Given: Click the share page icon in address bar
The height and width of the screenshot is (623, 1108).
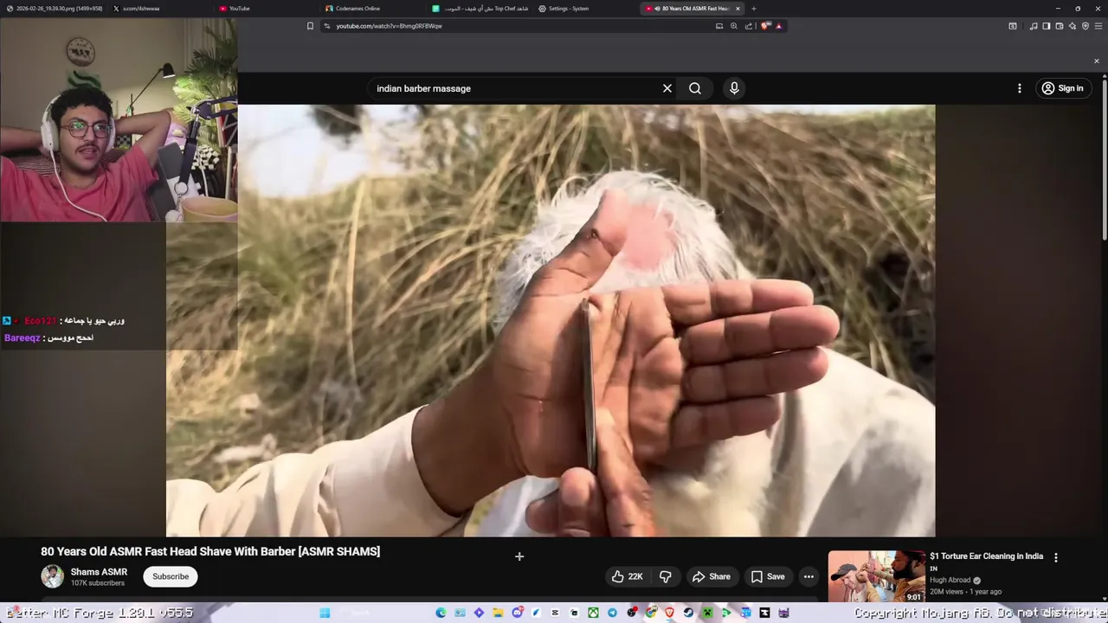Looking at the screenshot, I should coord(749,26).
